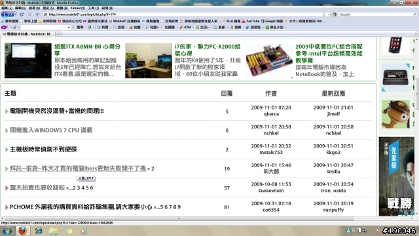Open the 新手上路 bookmark
The image size is (419, 236).
coord(29,21)
